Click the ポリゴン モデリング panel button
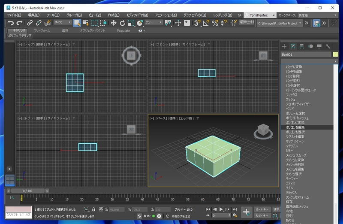 pyautogui.click(x=20, y=36)
